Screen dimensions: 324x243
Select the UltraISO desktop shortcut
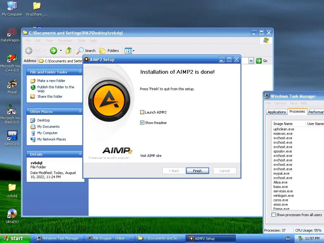point(12,216)
